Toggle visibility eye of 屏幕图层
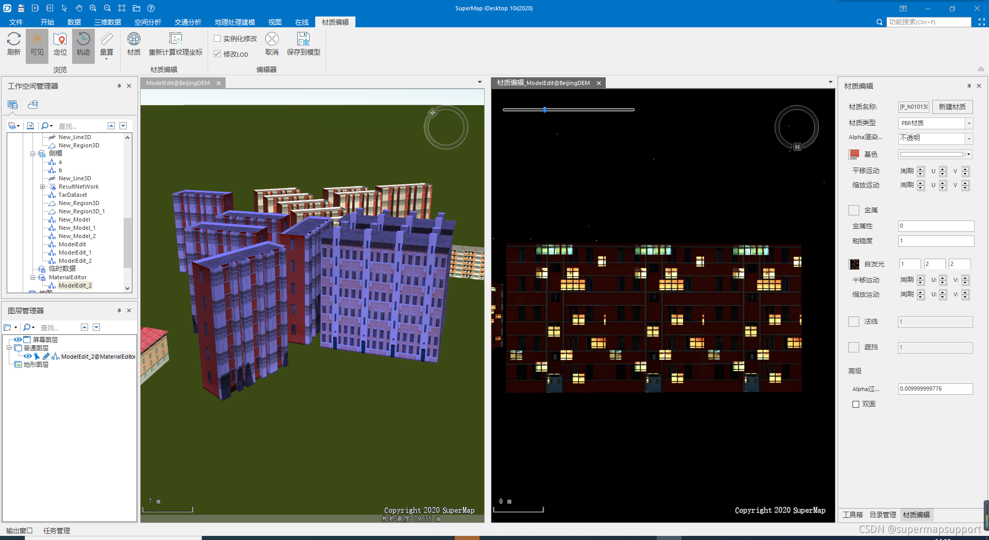989x540 pixels. 18,340
